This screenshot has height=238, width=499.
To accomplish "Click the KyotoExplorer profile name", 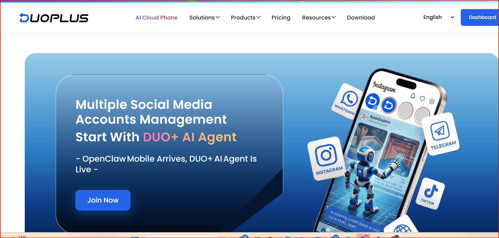I will [380, 119].
